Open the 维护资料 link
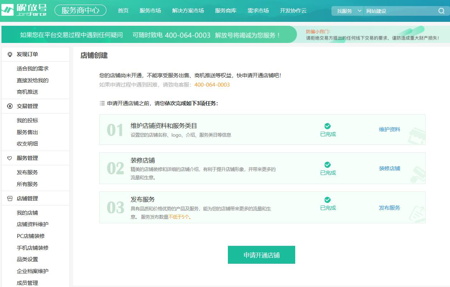The width and height of the screenshot is (450, 287). point(389,130)
